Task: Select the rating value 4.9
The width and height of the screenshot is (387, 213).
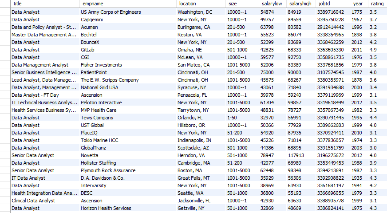Action: (377, 50)
